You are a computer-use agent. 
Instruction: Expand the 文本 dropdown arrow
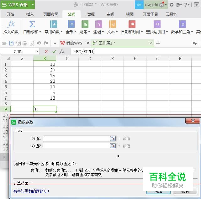[117, 32]
